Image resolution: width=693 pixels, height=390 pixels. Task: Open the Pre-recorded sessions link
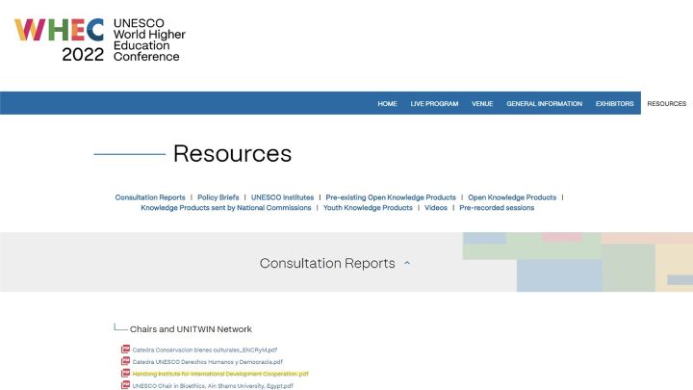tap(497, 207)
